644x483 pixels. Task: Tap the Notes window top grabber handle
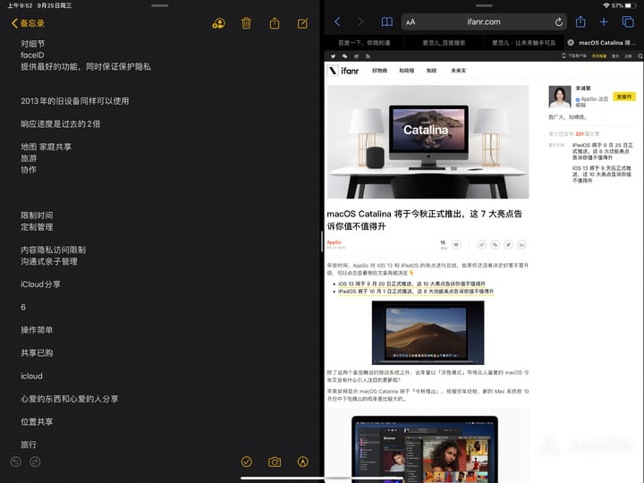click(160, 5)
